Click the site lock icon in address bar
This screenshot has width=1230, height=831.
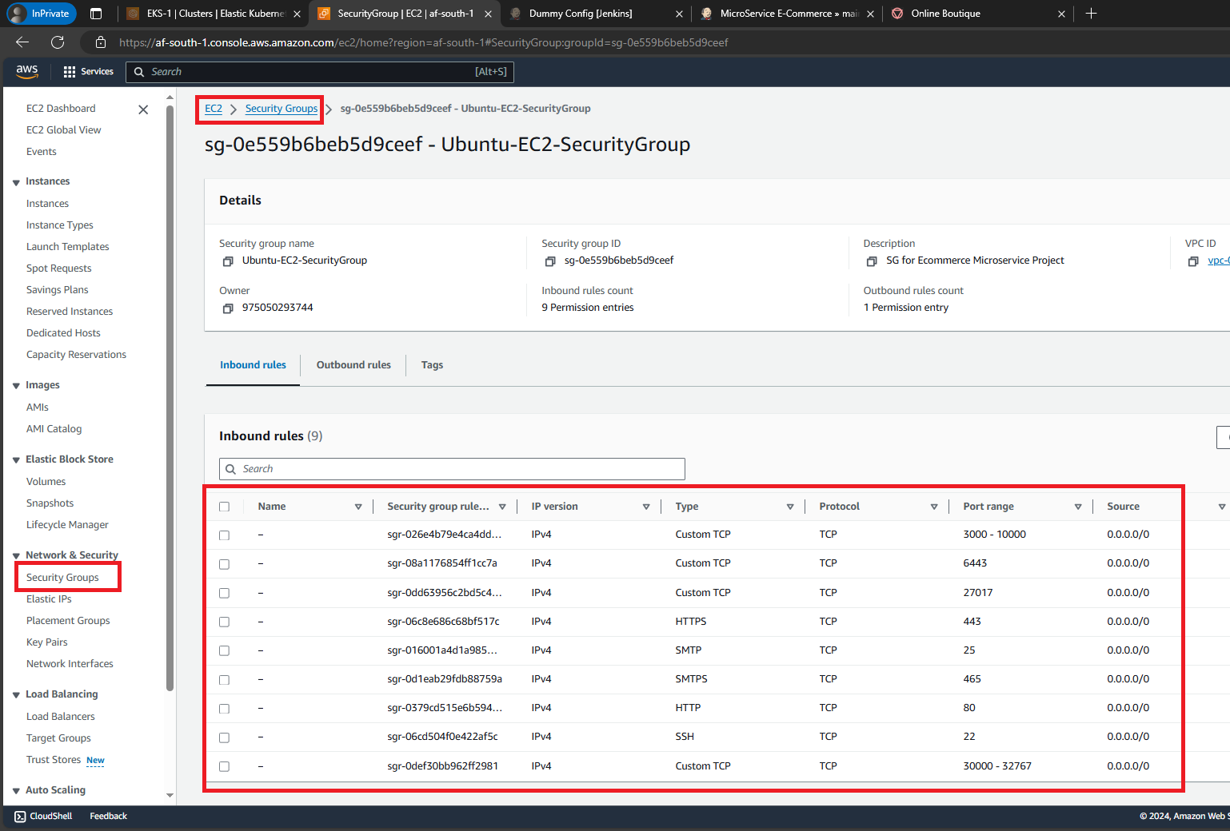click(x=100, y=42)
